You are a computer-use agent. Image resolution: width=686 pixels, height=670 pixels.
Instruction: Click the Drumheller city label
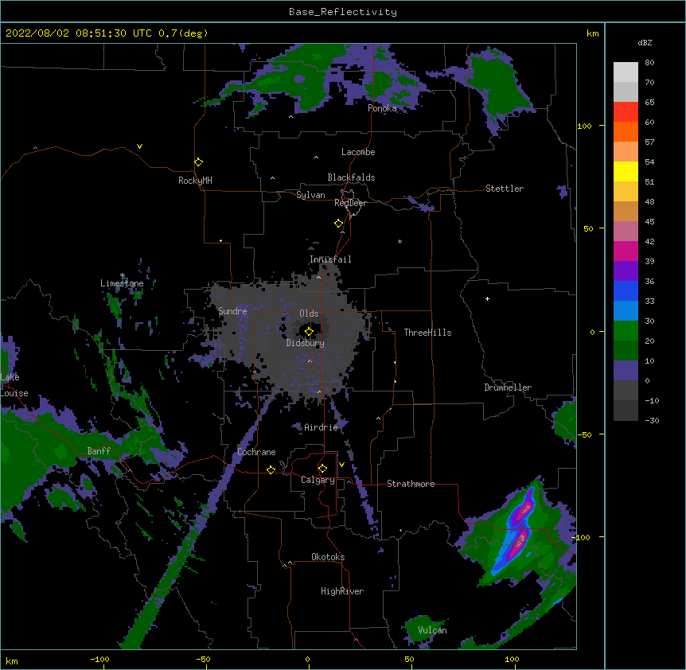coord(508,388)
